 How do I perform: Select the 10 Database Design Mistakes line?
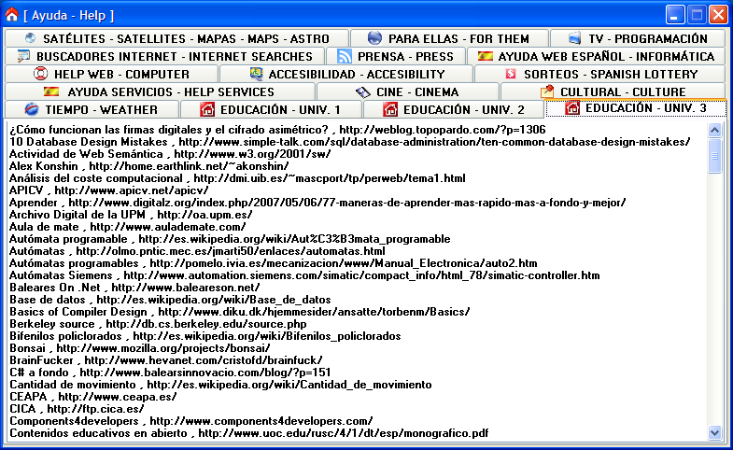(349, 142)
